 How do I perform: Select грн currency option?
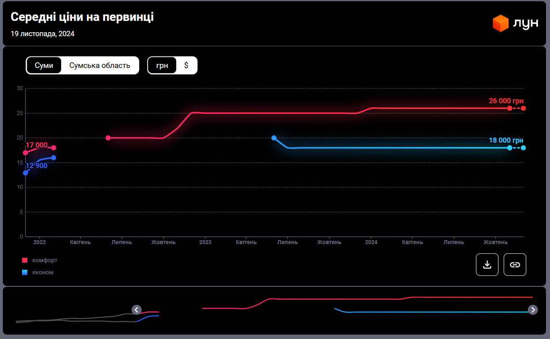162,65
